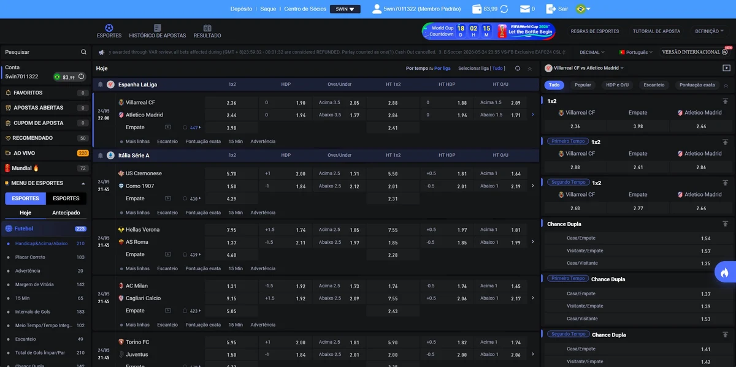Expand 439 more markets for Verona match
Image resolution: width=736 pixels, height=367 pixels.
(195, 255)
